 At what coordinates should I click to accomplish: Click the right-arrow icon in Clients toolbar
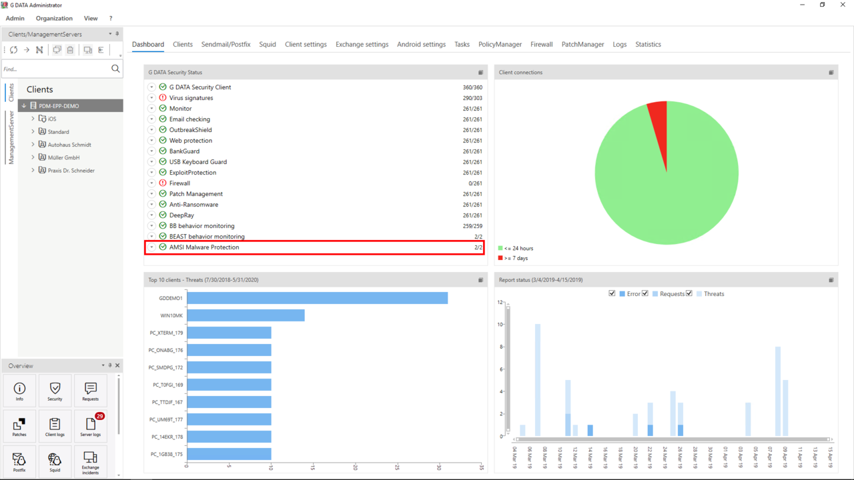(27, 50)
